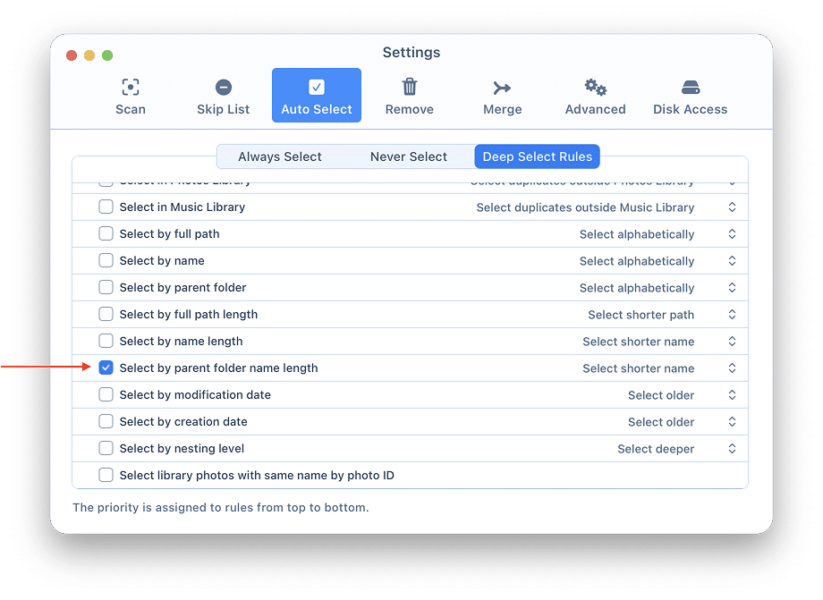This screenshot has height=600, width=823.
Task: Click the green zoom window button
Action: 107,55
